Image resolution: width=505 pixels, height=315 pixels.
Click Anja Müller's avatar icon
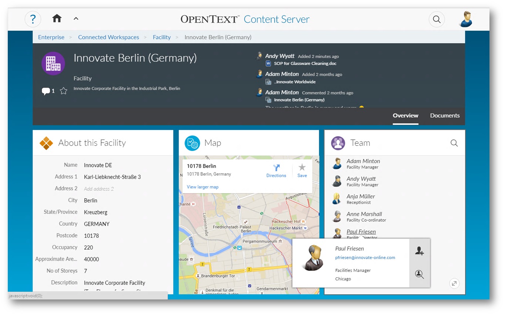(x=337, y=199)
